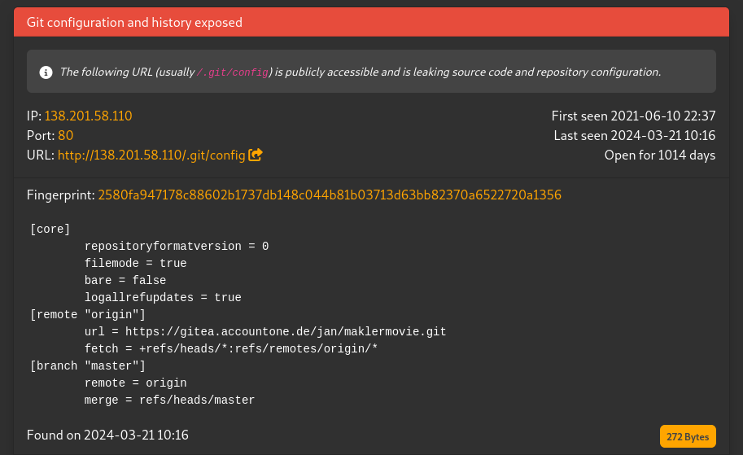Screen dimensions: 743x455
Task: Click the 'fetch = +refs/heads/*' config line
Action: click(x=231, y=349)
